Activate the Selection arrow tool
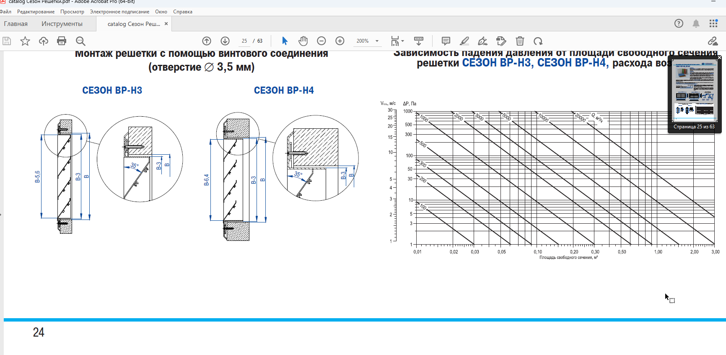Image resolution: width=726 pixels, height=355 pixels. (285, 41)
